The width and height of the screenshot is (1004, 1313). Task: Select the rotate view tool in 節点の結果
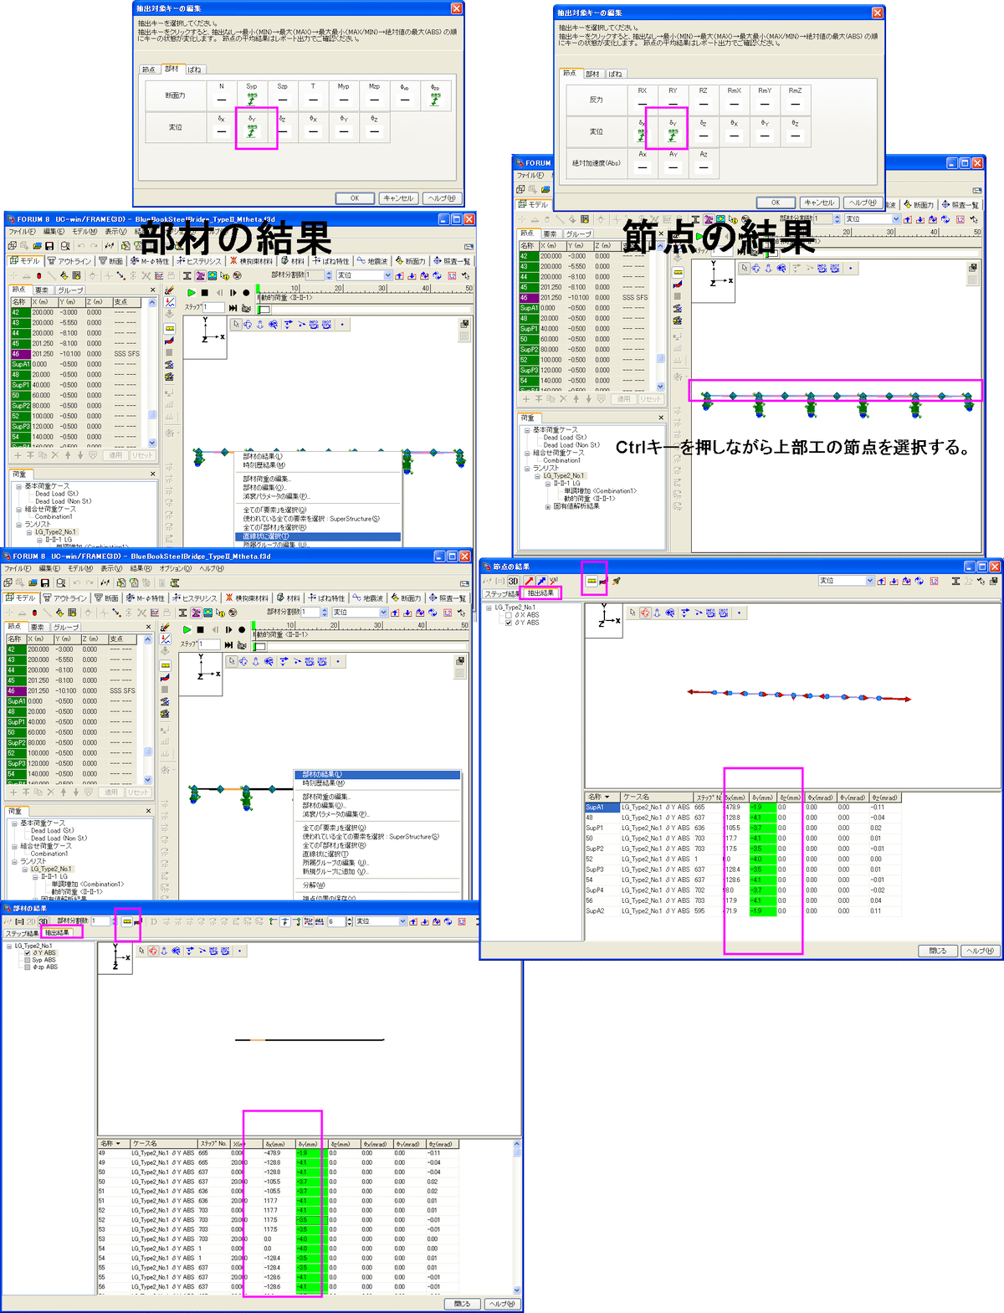tap(645, 613)
